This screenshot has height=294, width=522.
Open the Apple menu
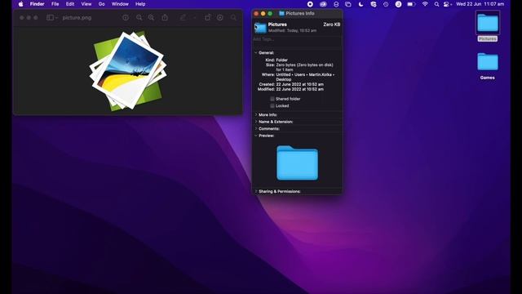[20, 4]
